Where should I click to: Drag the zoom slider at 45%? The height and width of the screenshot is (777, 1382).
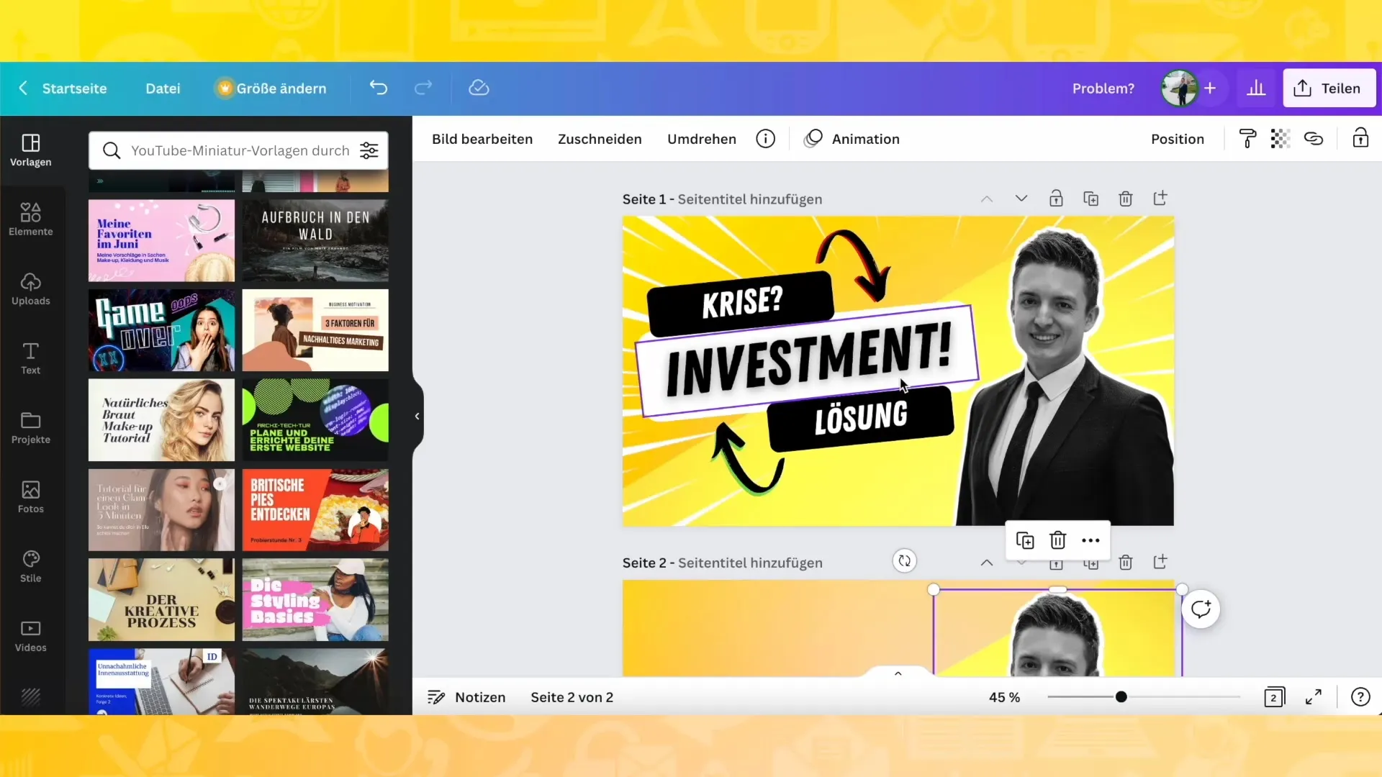(1123, 696)
